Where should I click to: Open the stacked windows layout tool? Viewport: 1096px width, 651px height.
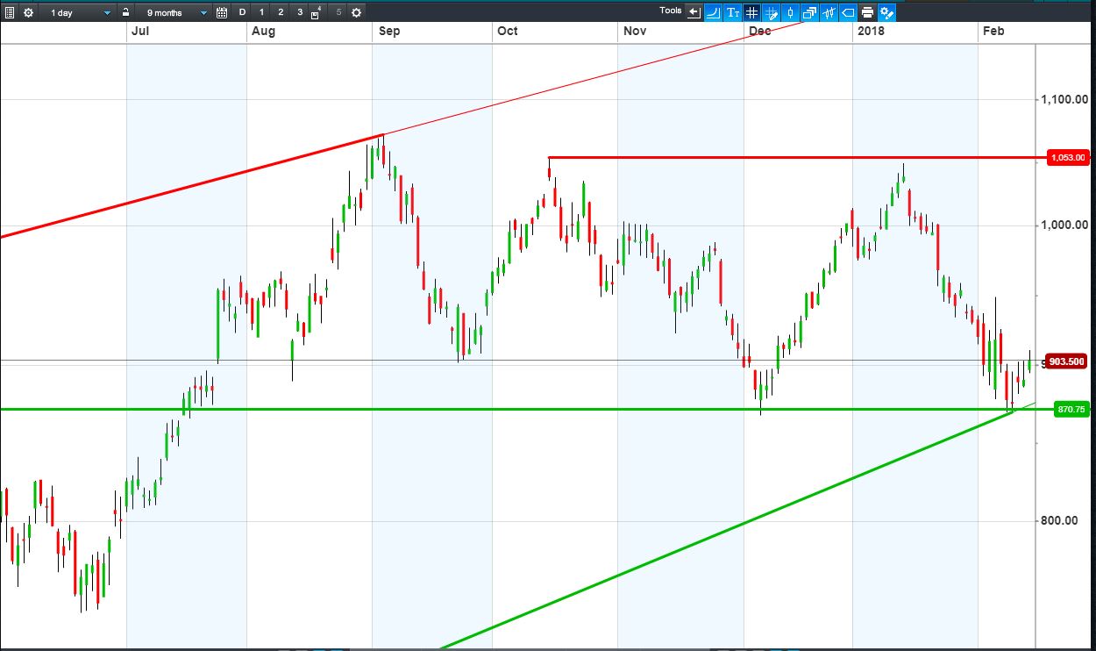coord(809,12)
